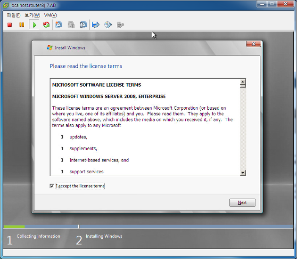
Task: Take a snapshot of the VM
Action: pos(58,24)
